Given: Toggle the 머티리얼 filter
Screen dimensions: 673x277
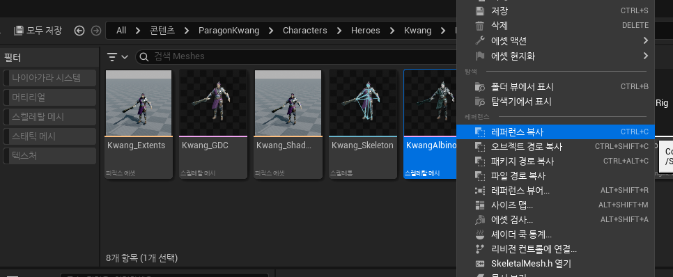Looking at the screenshot, I should pyautogui.click(x=49, y=97).
